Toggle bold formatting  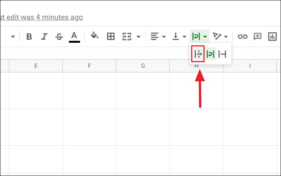[x=29, y=37]
